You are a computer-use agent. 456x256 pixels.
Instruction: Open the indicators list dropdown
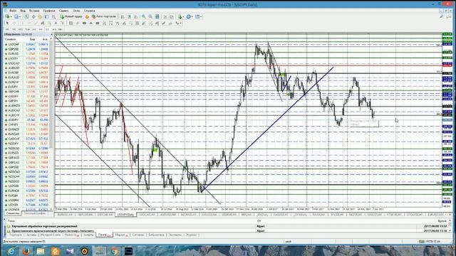181,16
